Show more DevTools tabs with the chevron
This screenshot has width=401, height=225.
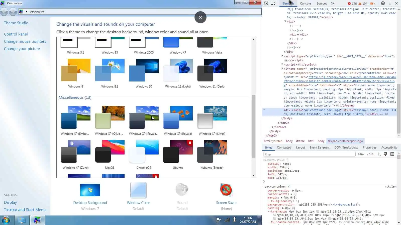pyautogui.click(x=333, y=3)
